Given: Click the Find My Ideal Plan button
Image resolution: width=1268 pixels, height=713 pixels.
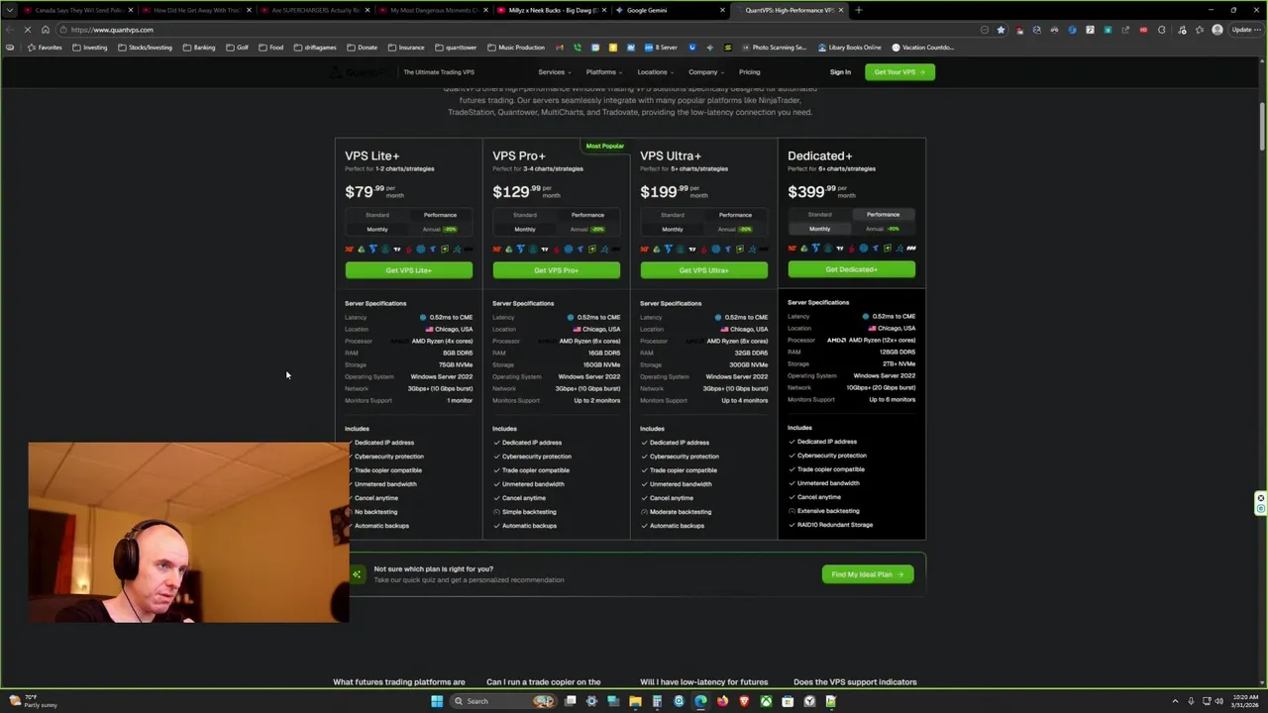Looking at the screenshot, I should click(x=868, y=574).
